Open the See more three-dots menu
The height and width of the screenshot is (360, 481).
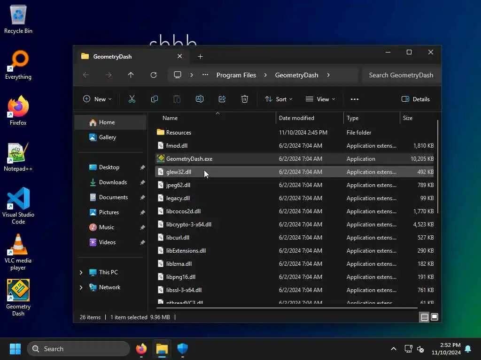coord(355,99)
